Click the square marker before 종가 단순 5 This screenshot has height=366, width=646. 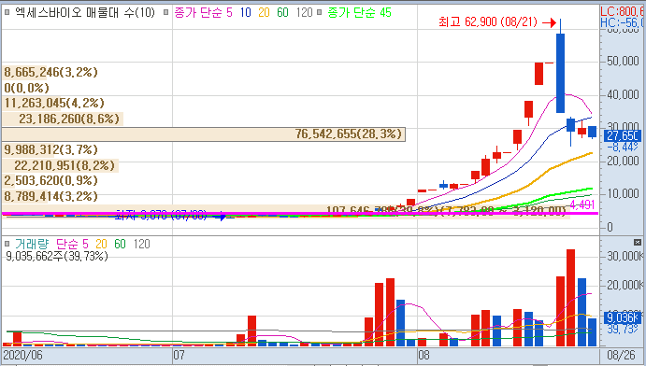[x=166, y=13]
